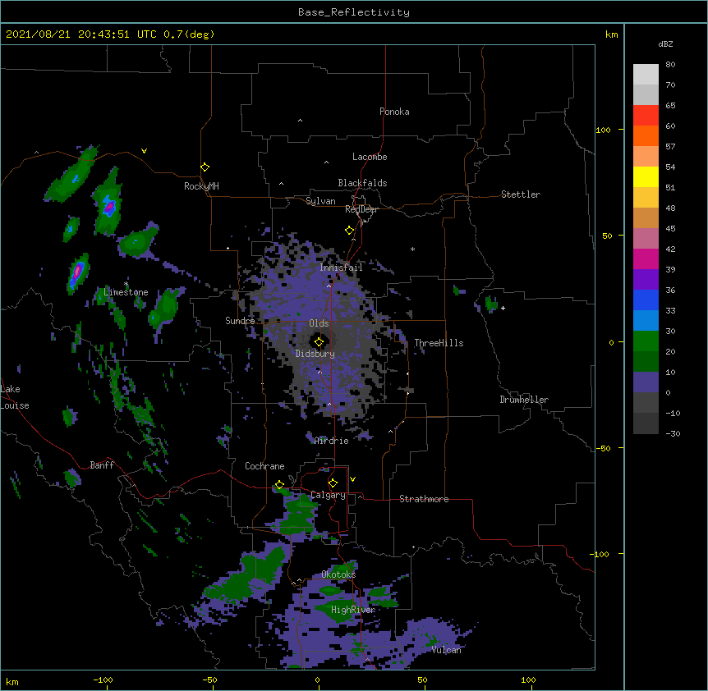Select the yellow diamond marker below Cochrane

pyautogui.click(x=279, y=485)
